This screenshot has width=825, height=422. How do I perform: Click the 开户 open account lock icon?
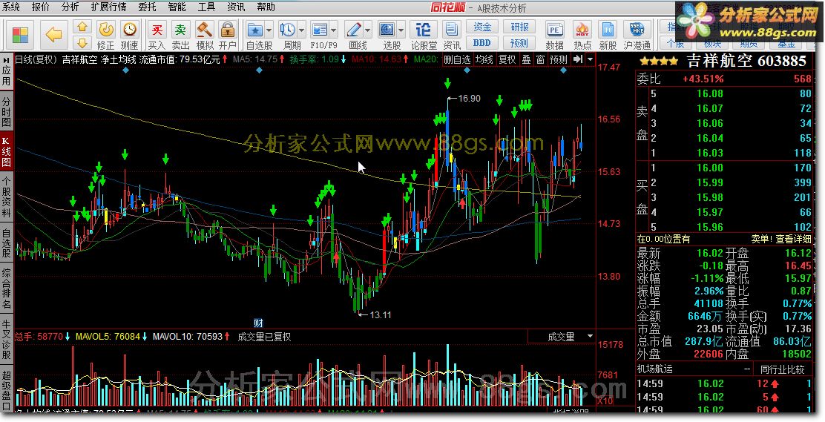tap(228, 35)
